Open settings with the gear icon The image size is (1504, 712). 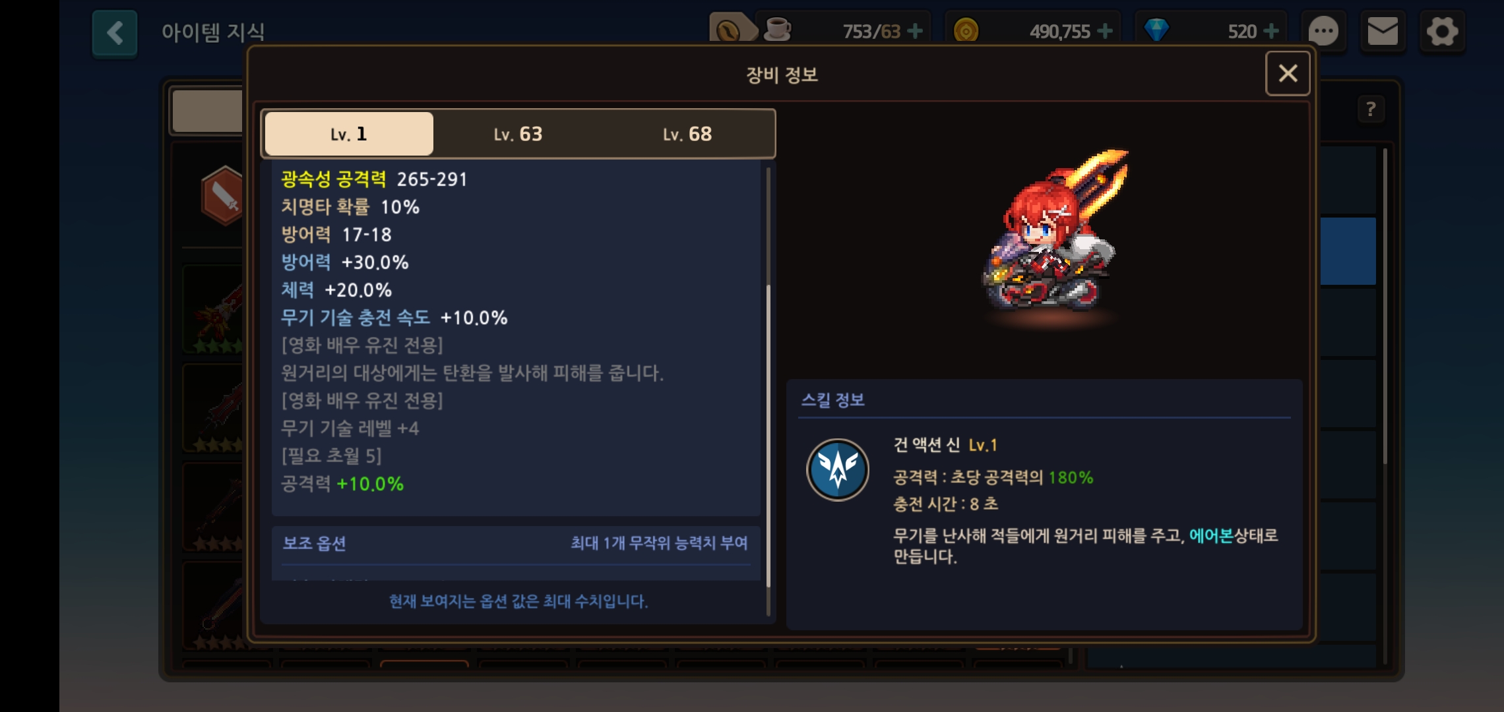(1442, 31)
